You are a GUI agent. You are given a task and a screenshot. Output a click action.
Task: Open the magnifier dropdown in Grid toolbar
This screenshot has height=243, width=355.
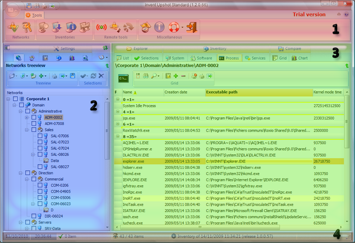(x=158, y=76)
